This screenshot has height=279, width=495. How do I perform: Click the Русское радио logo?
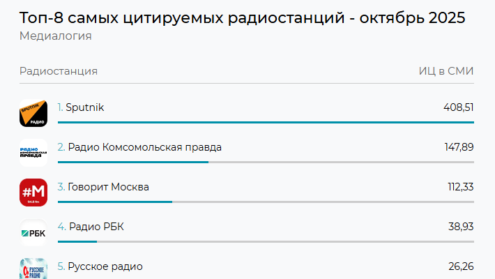tap(33, 269)
